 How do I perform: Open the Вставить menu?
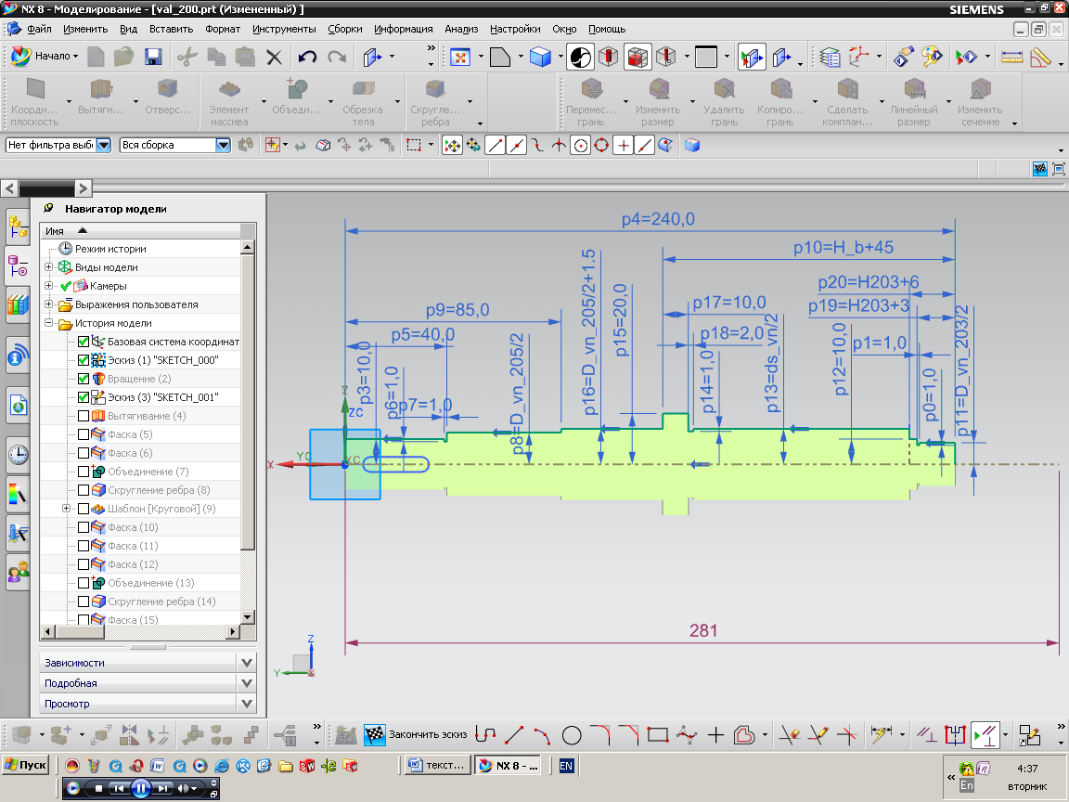(171, 29)
